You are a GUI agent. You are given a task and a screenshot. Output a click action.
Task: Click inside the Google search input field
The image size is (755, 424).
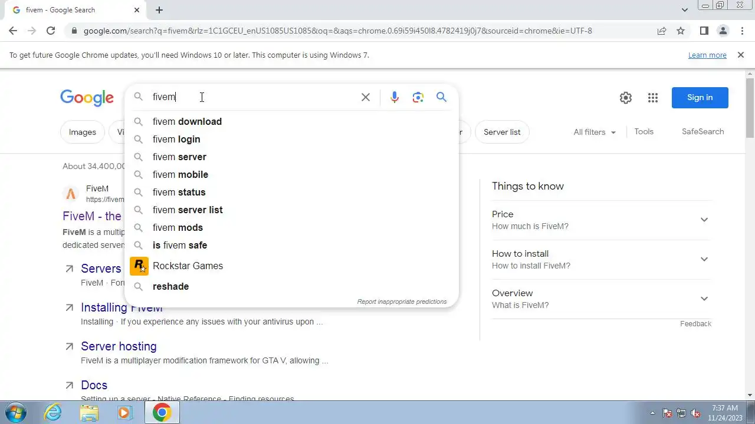254,97
